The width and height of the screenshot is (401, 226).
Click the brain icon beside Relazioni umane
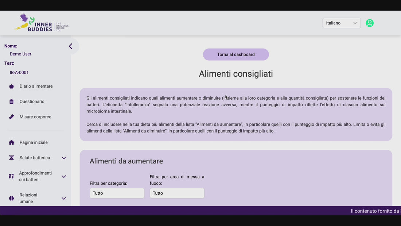(x=11, y=198)
